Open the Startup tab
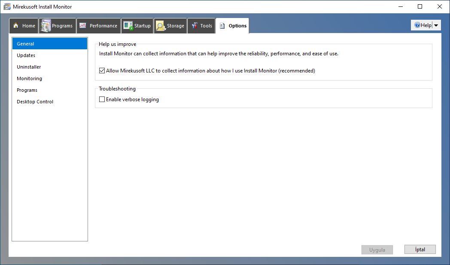Image resolution: width=450 pixels, height=265 pixels. [137, 26]
